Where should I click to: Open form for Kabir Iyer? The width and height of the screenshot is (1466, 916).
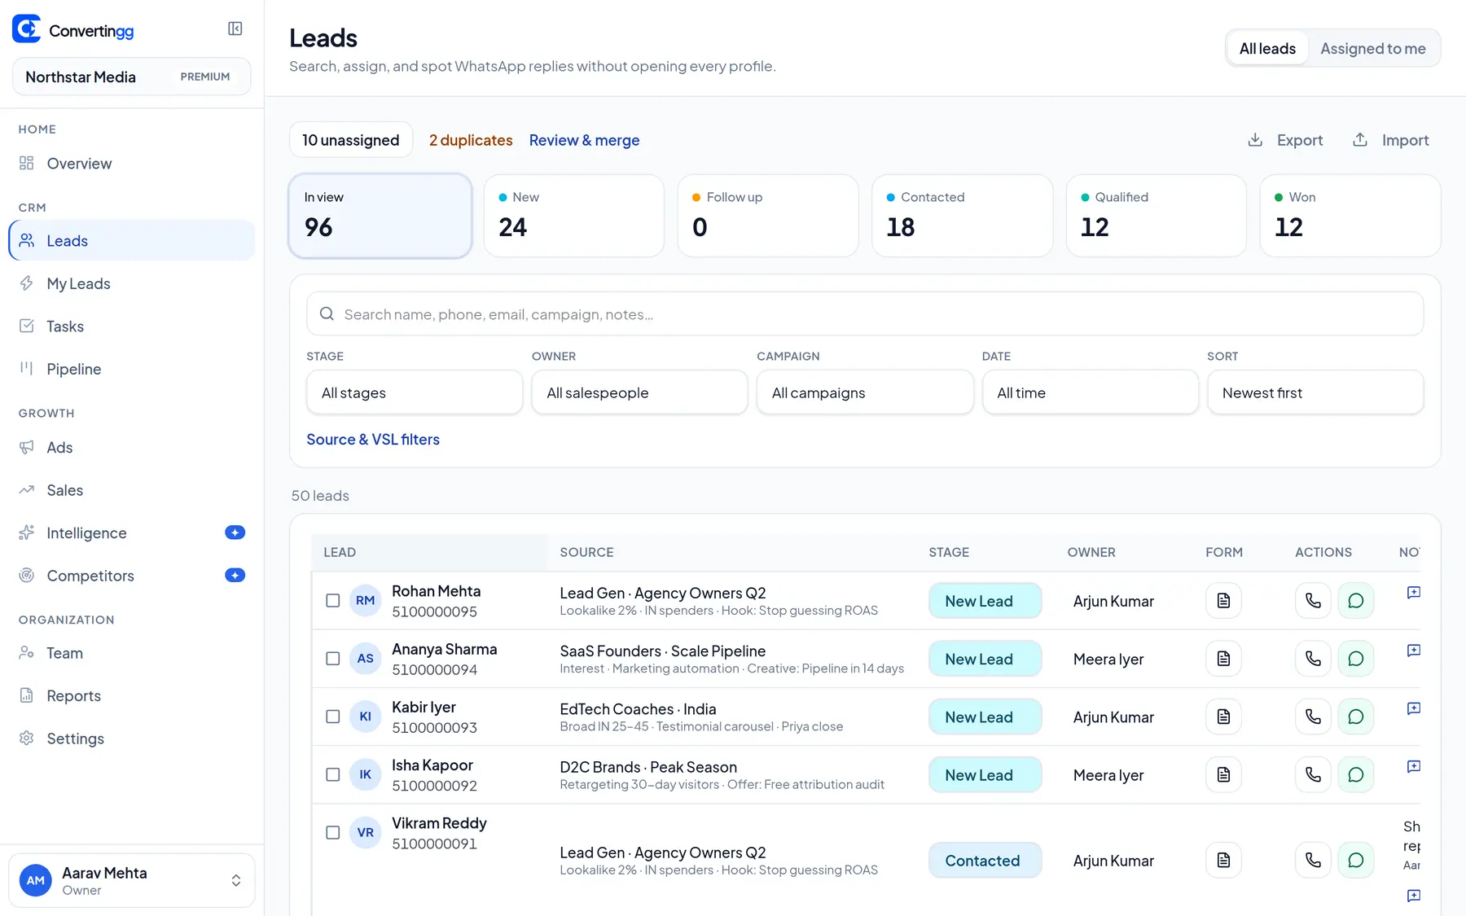click(1223, 717)
